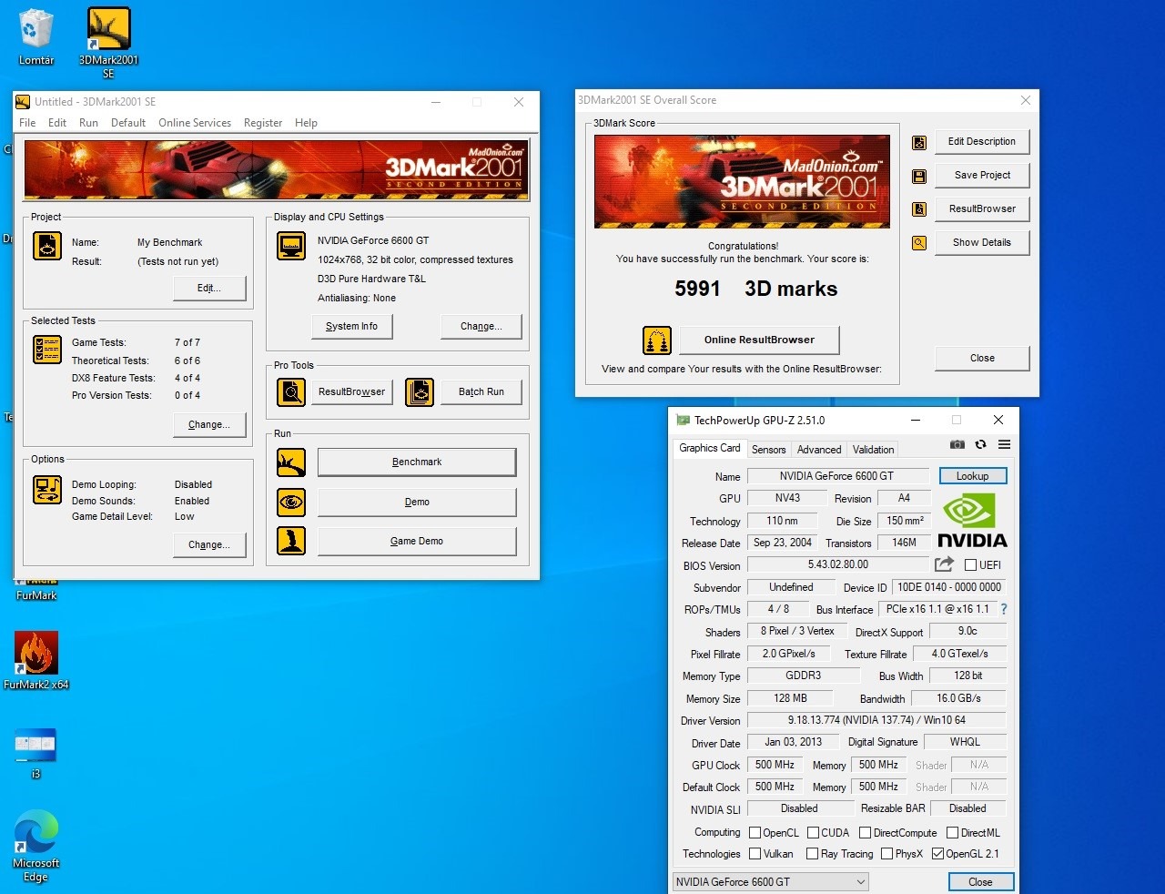Click the Save Project floppy icon
This screenshot has width=1165, height=894.
[919, 176]
